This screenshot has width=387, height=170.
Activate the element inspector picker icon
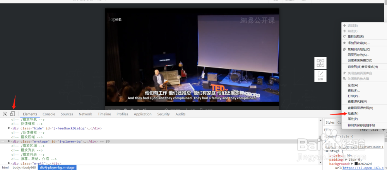click(x=5, y=114)
